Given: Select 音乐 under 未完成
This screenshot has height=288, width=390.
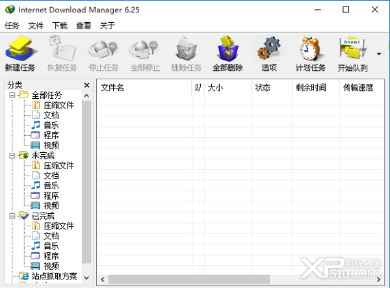Looking at the screenshot, I should click(x=51, y=185).
